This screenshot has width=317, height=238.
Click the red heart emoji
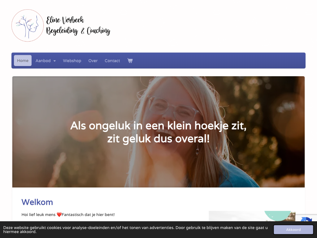59,214
